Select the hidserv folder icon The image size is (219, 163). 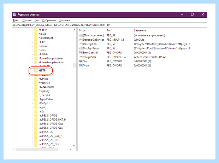coord(36,46)
